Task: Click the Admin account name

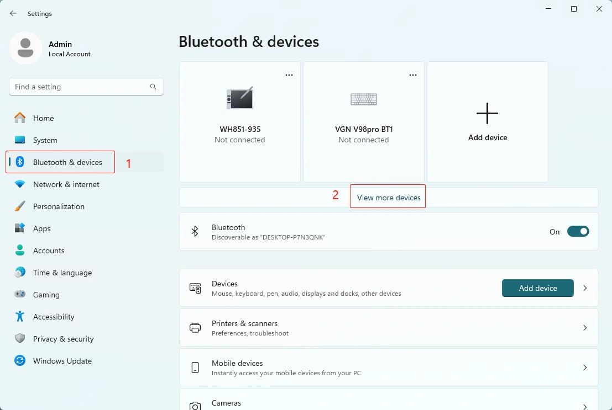Action: [x=60, y=44]
